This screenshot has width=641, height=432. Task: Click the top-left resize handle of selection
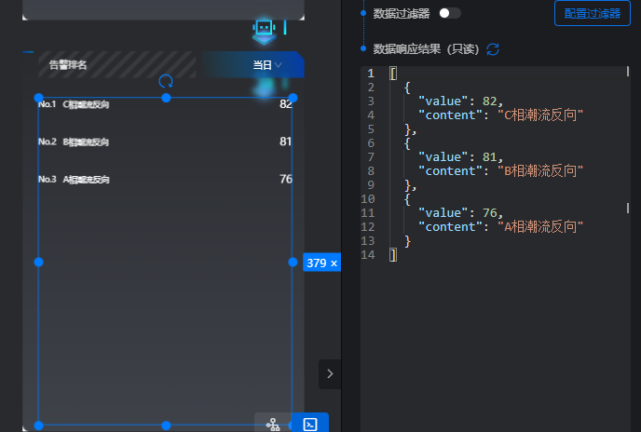(39, 98)
